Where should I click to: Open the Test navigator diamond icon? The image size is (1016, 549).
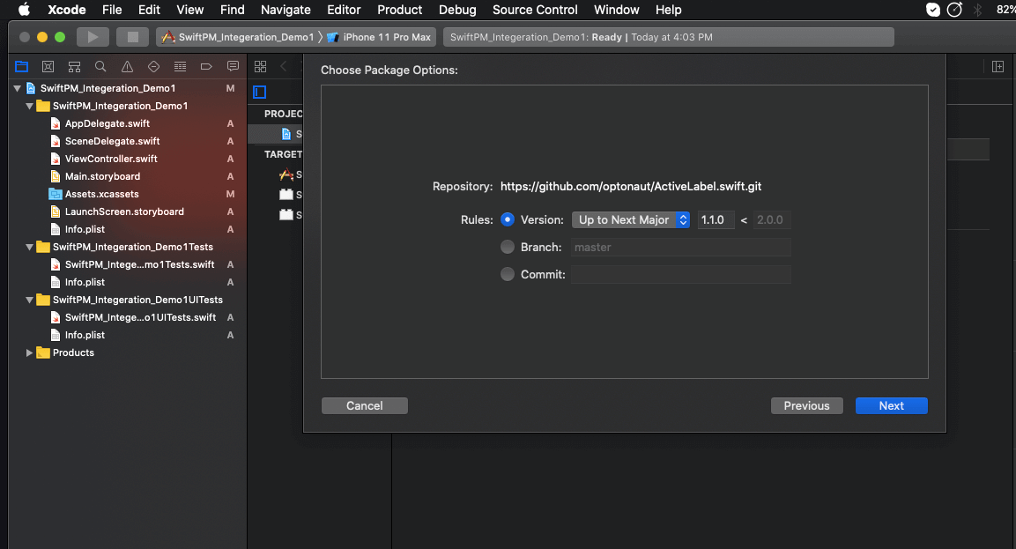(x=153, y=67)
